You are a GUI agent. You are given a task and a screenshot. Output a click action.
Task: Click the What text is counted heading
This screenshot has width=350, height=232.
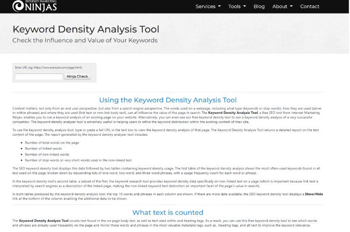pyautogui.click(x=168, y=212)
